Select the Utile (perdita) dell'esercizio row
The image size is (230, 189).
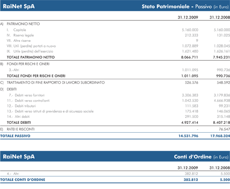click(x=115, y=51)
